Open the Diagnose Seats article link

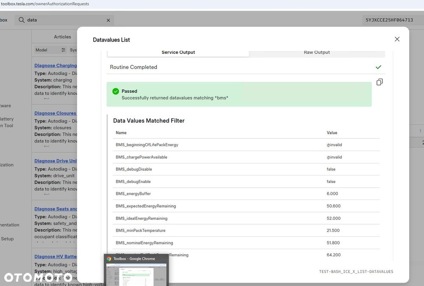(x=56, y=209)
